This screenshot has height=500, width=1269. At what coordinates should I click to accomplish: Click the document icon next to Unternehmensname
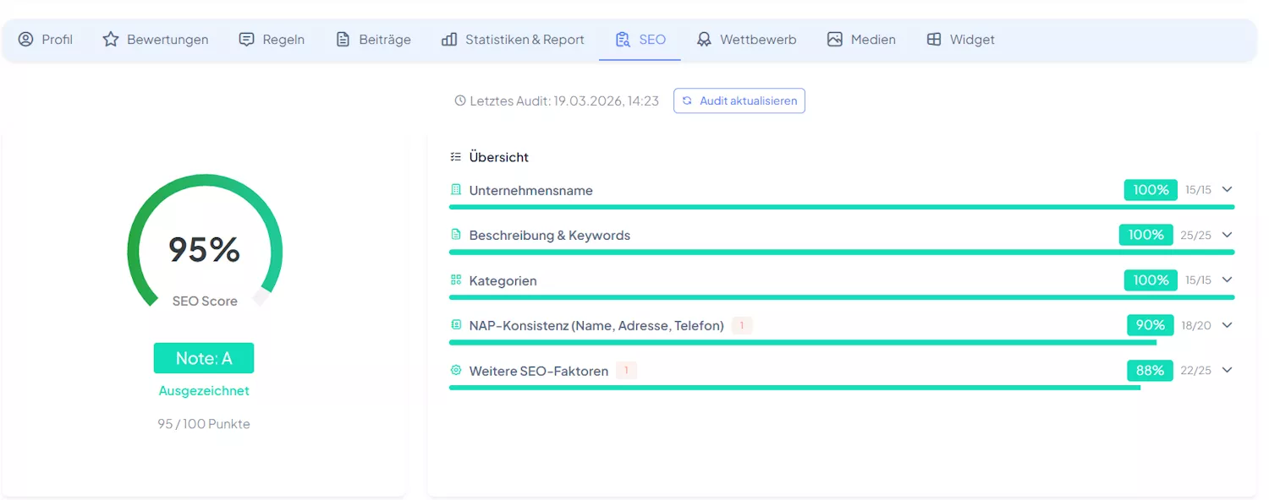(456, 190)
